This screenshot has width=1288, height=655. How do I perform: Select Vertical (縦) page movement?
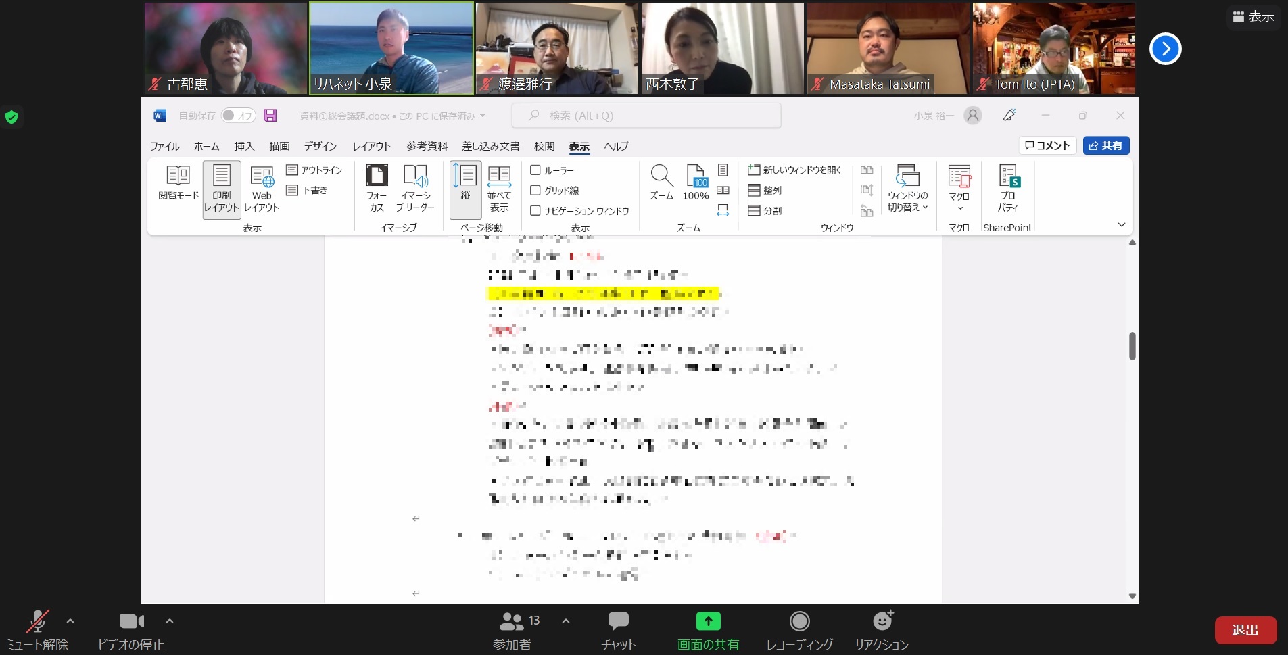point(465,189)
